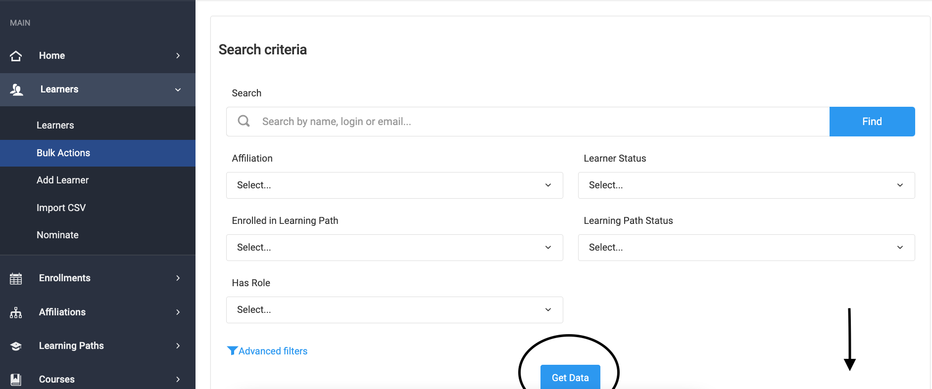Click the search magnifier icon
This screenshot has width=932, height=389.
(244, 121)
